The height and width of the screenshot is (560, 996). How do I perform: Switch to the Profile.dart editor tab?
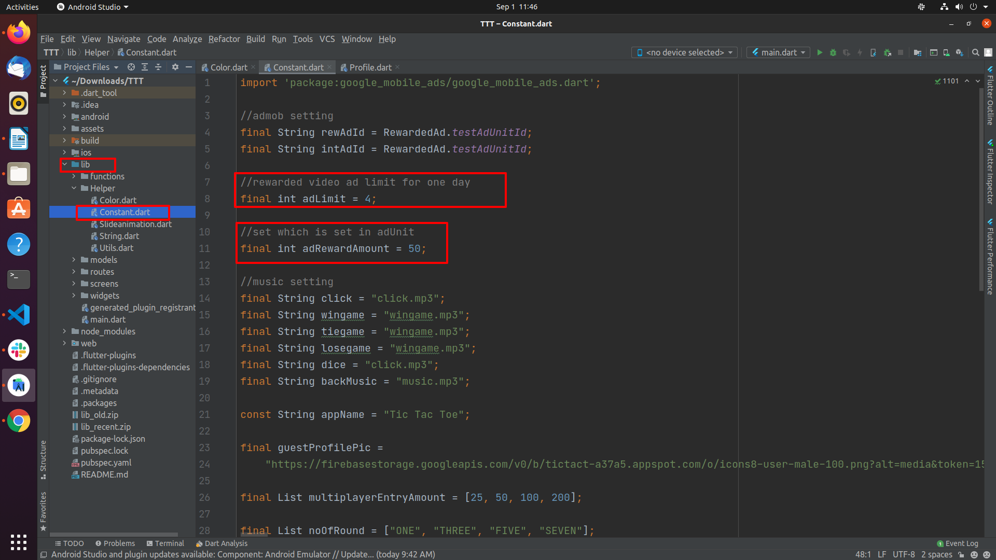(370, 67)
